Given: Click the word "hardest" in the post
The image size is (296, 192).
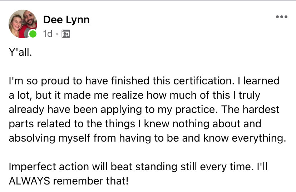Looking at the screenshot, I should [261, 109].
